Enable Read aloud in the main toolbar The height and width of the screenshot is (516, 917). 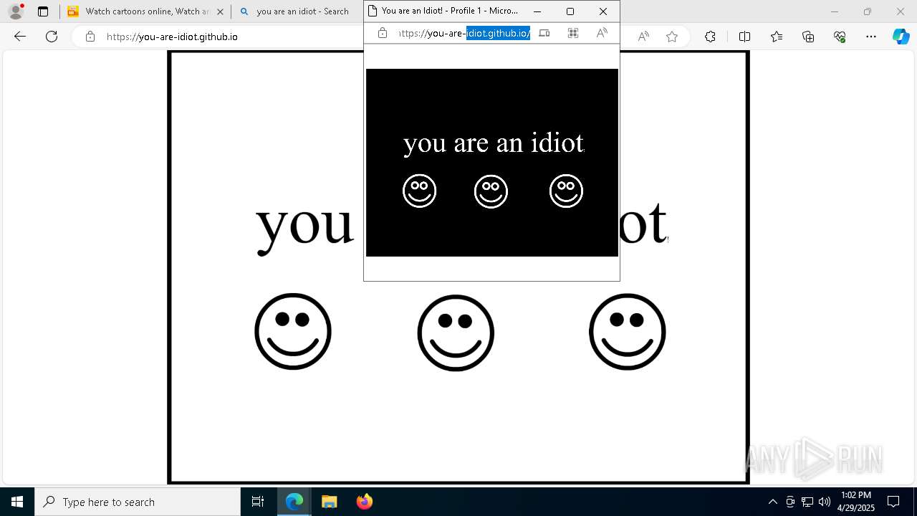click(643, 37)
